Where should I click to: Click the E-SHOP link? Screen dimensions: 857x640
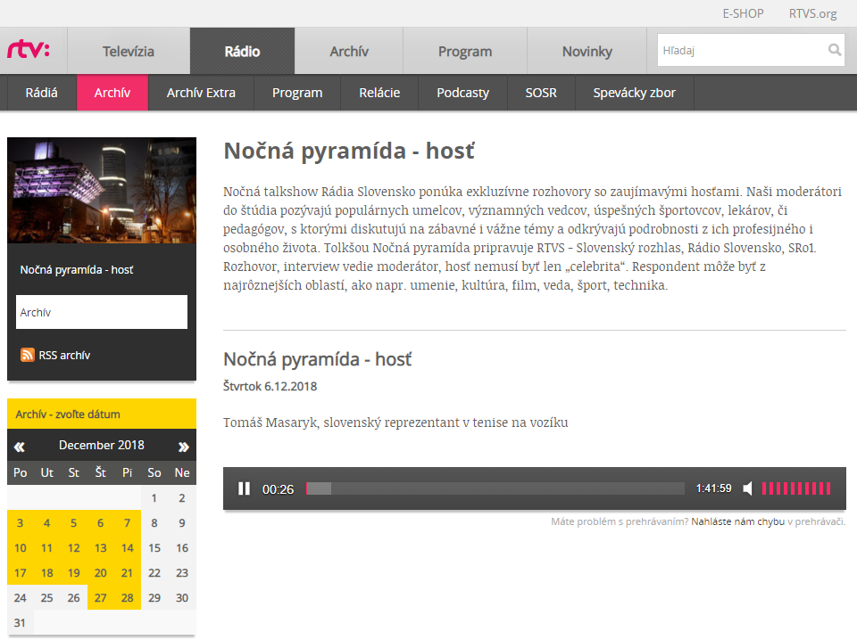(743, 13)
